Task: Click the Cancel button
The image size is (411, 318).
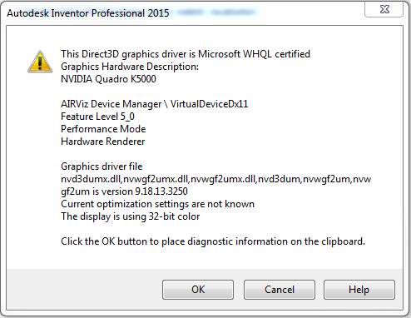Action: [x=280, y=290]
